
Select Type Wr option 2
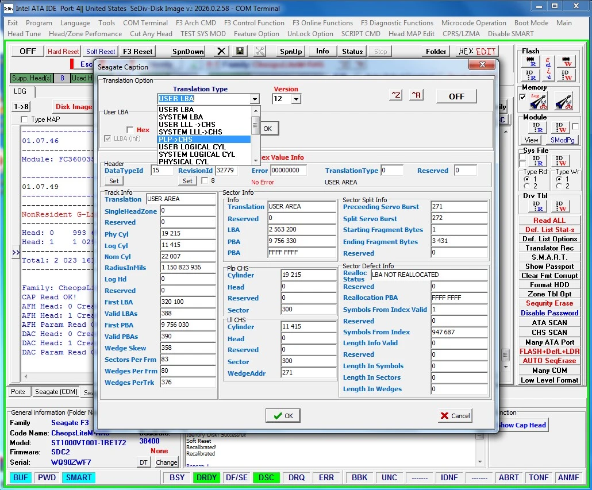coord(559,186)
